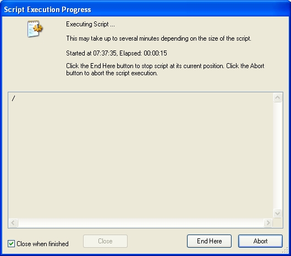
Task: Click the output scroll right arrow
Action: [268, 222]
